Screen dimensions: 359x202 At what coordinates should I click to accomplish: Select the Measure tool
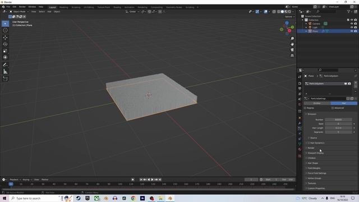pyautogui.click(x=5, y=72)
